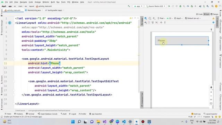
Task: Toggle View Options eye icon in designer
Action: click(x=145, y=22)
